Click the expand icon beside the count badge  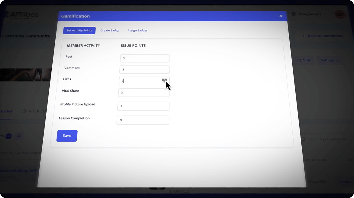point(19,136)
